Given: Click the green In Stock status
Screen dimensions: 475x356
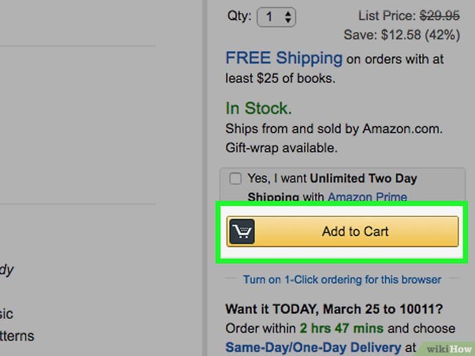Looking at the screenshot, I should pyautogui.click(x=258, y=108).
